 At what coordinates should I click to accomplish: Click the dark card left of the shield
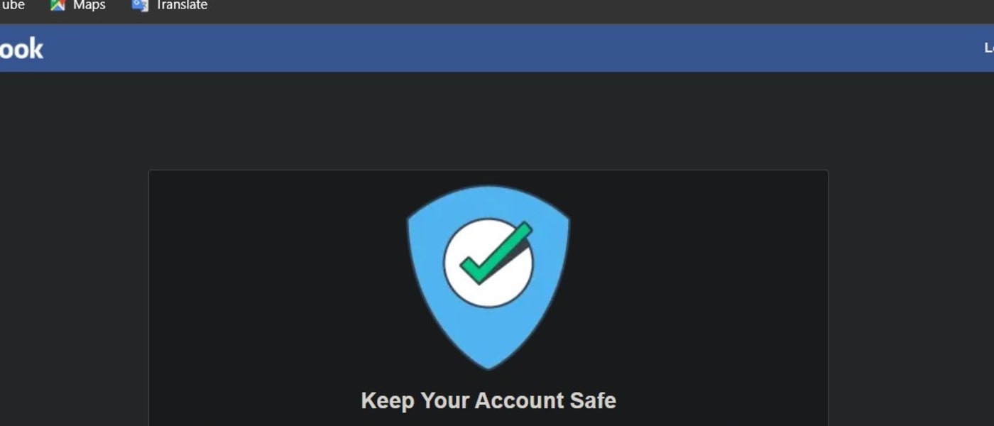click(277, 284)
